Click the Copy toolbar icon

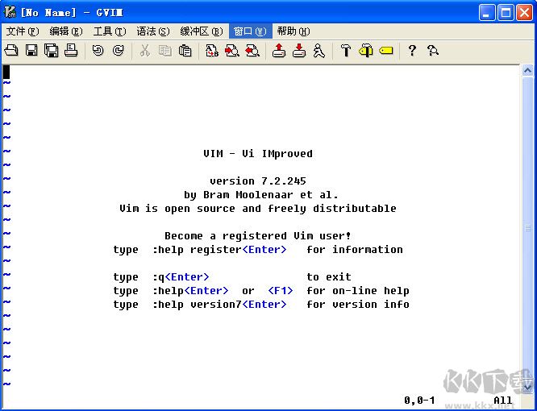[x=165, y=51]
